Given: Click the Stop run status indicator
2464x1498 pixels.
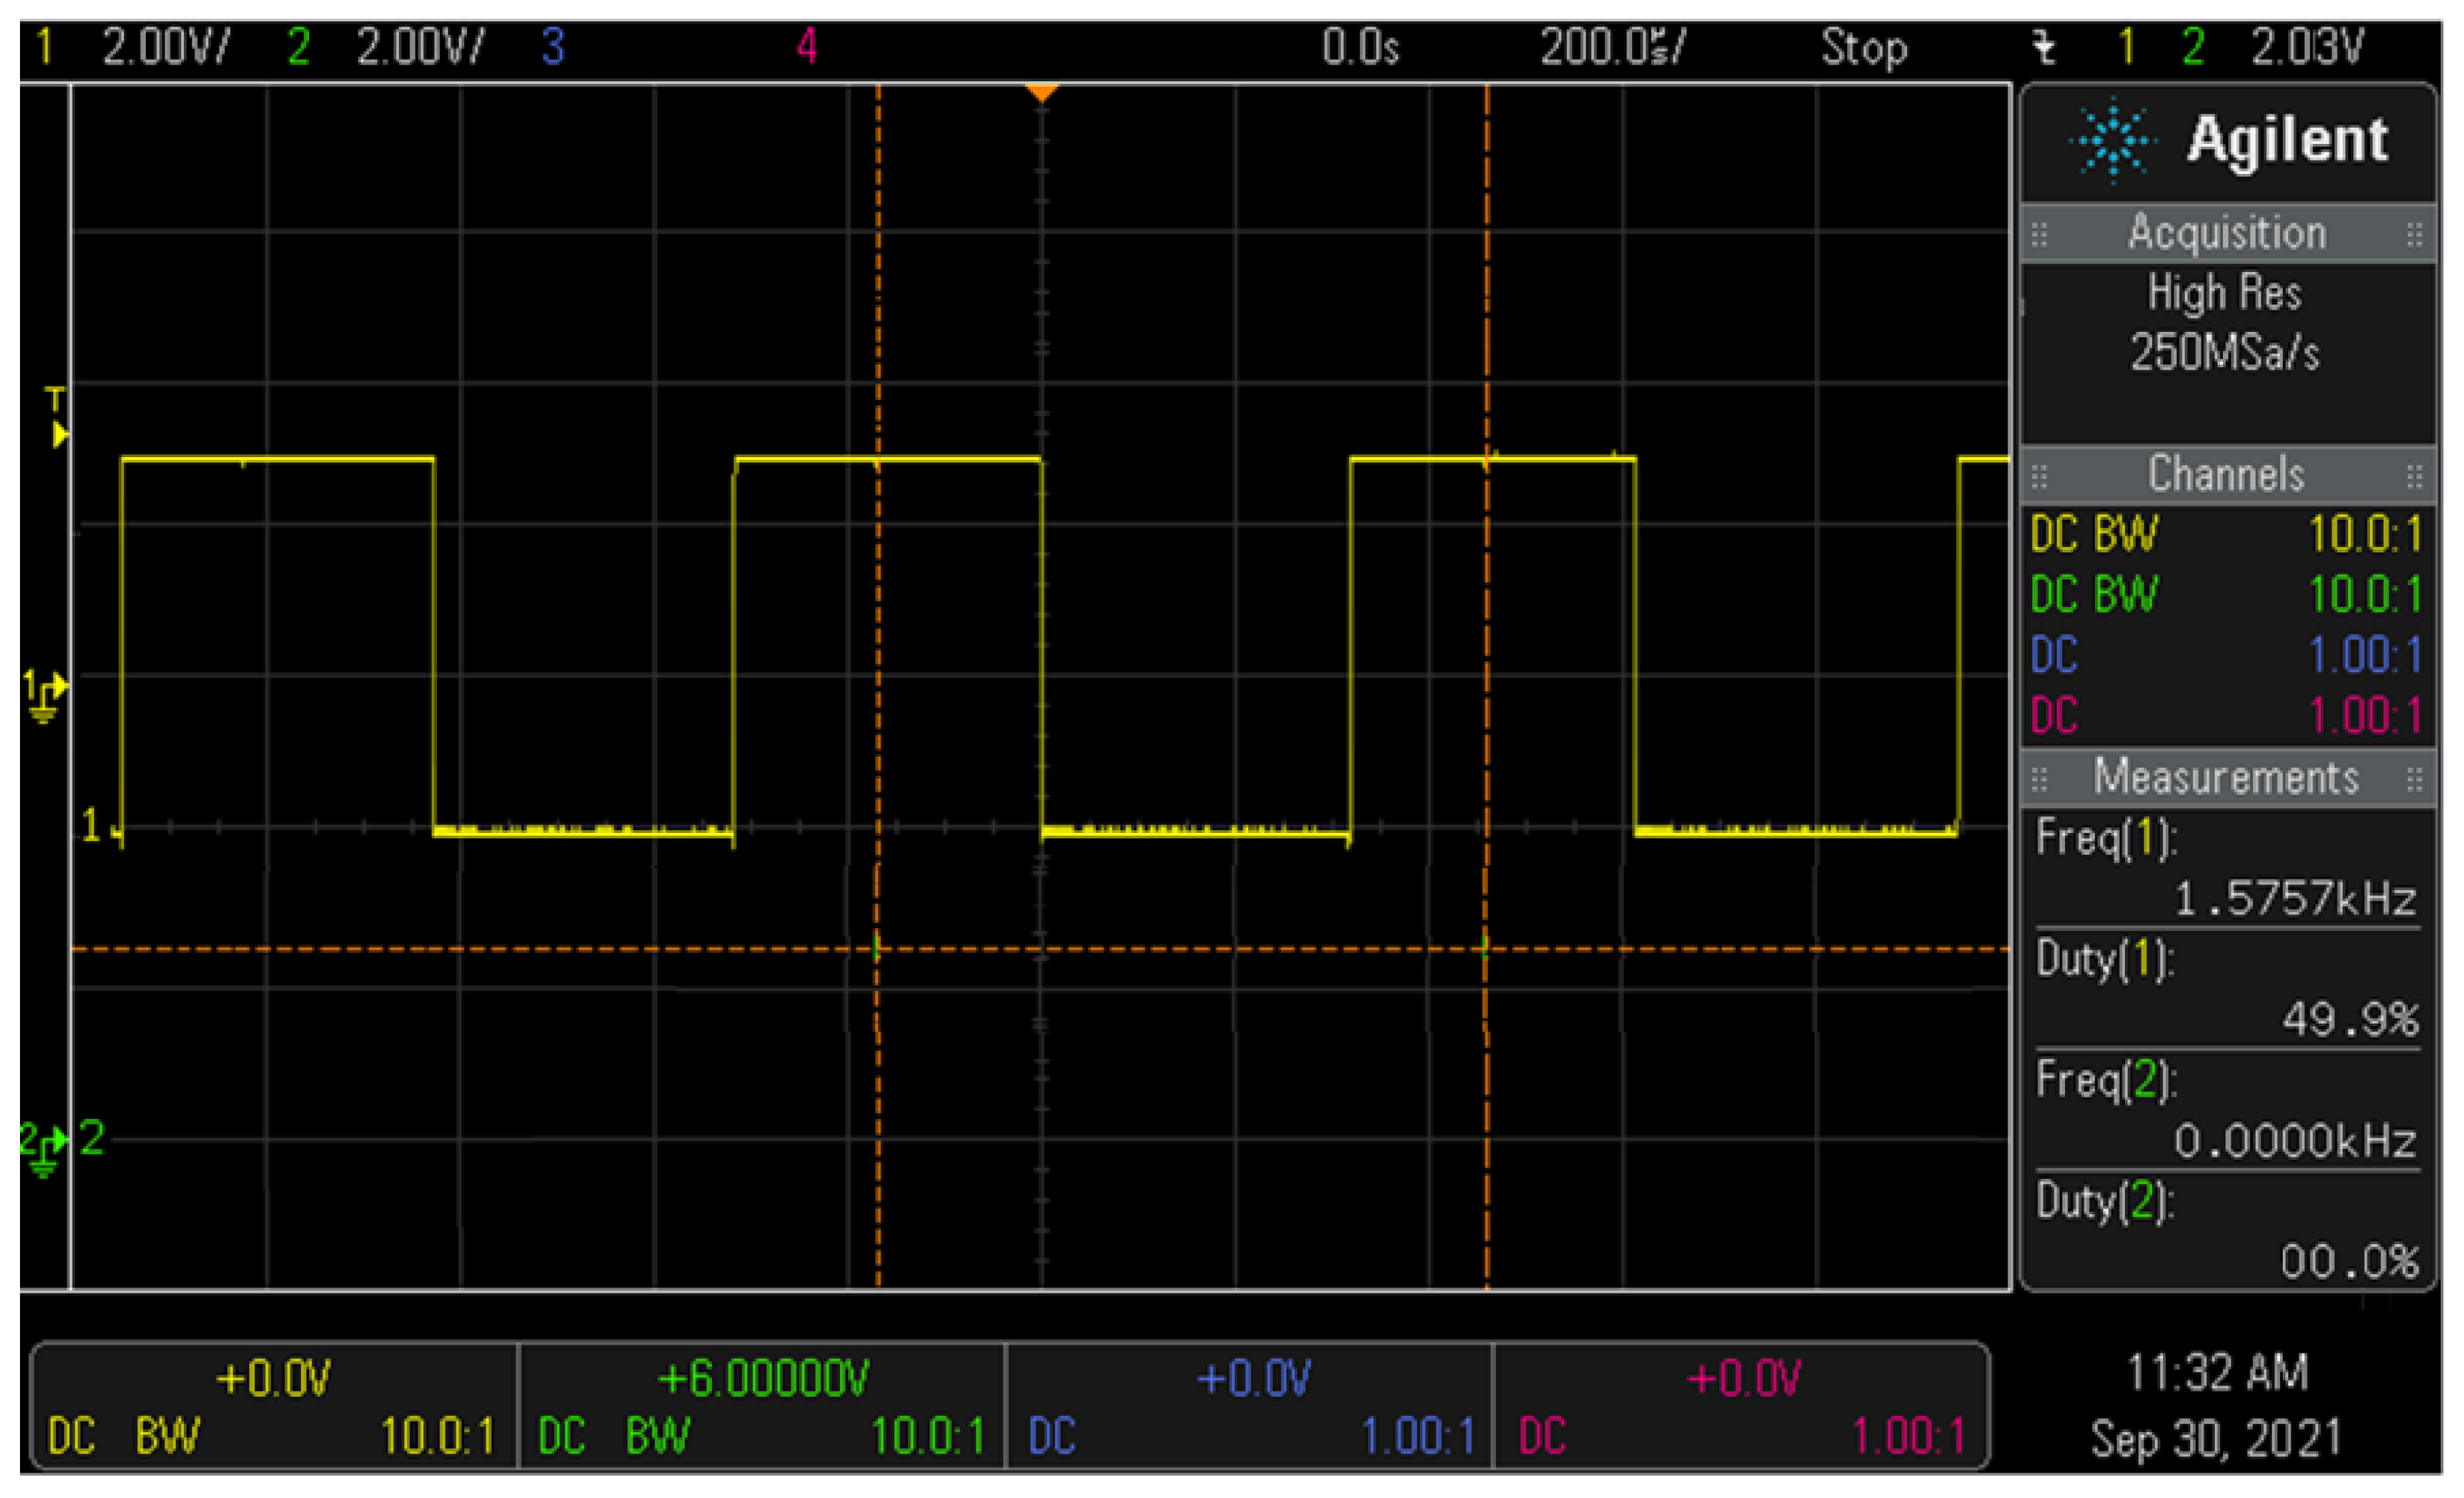Looking at the screenshot, I should coord(1864,49).
